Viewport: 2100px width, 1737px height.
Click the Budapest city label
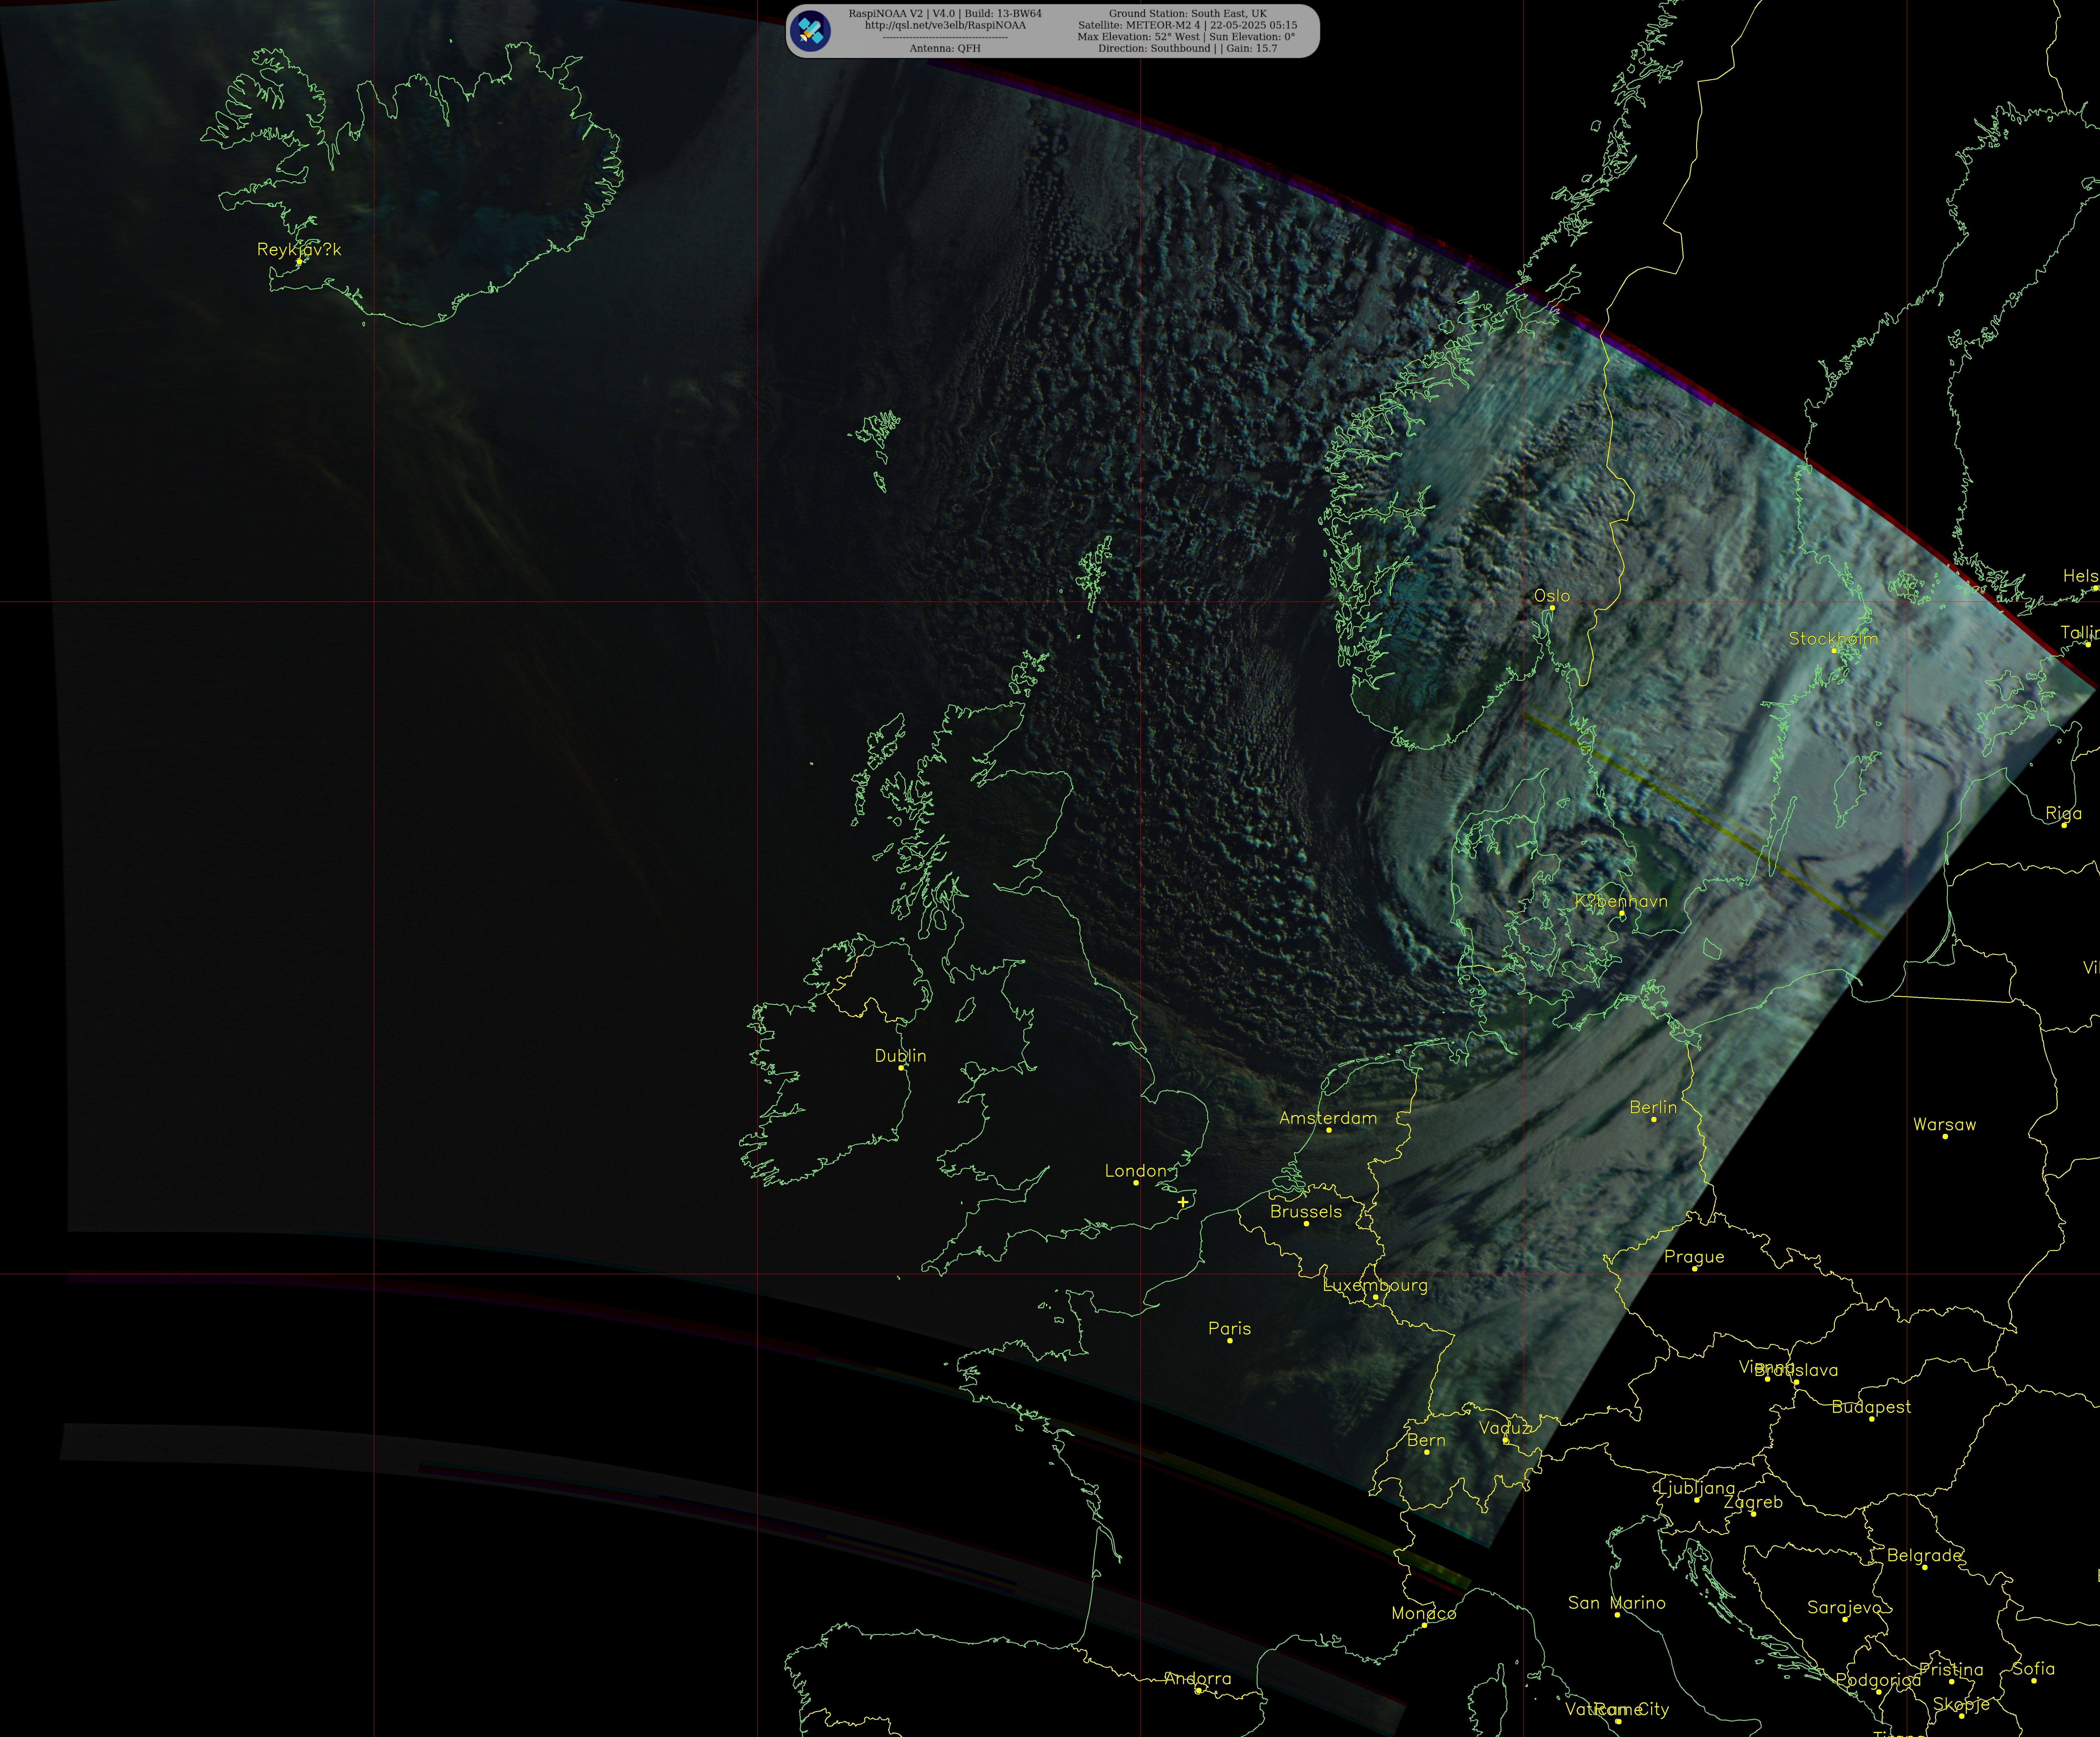click(x=1871, y=1407)
